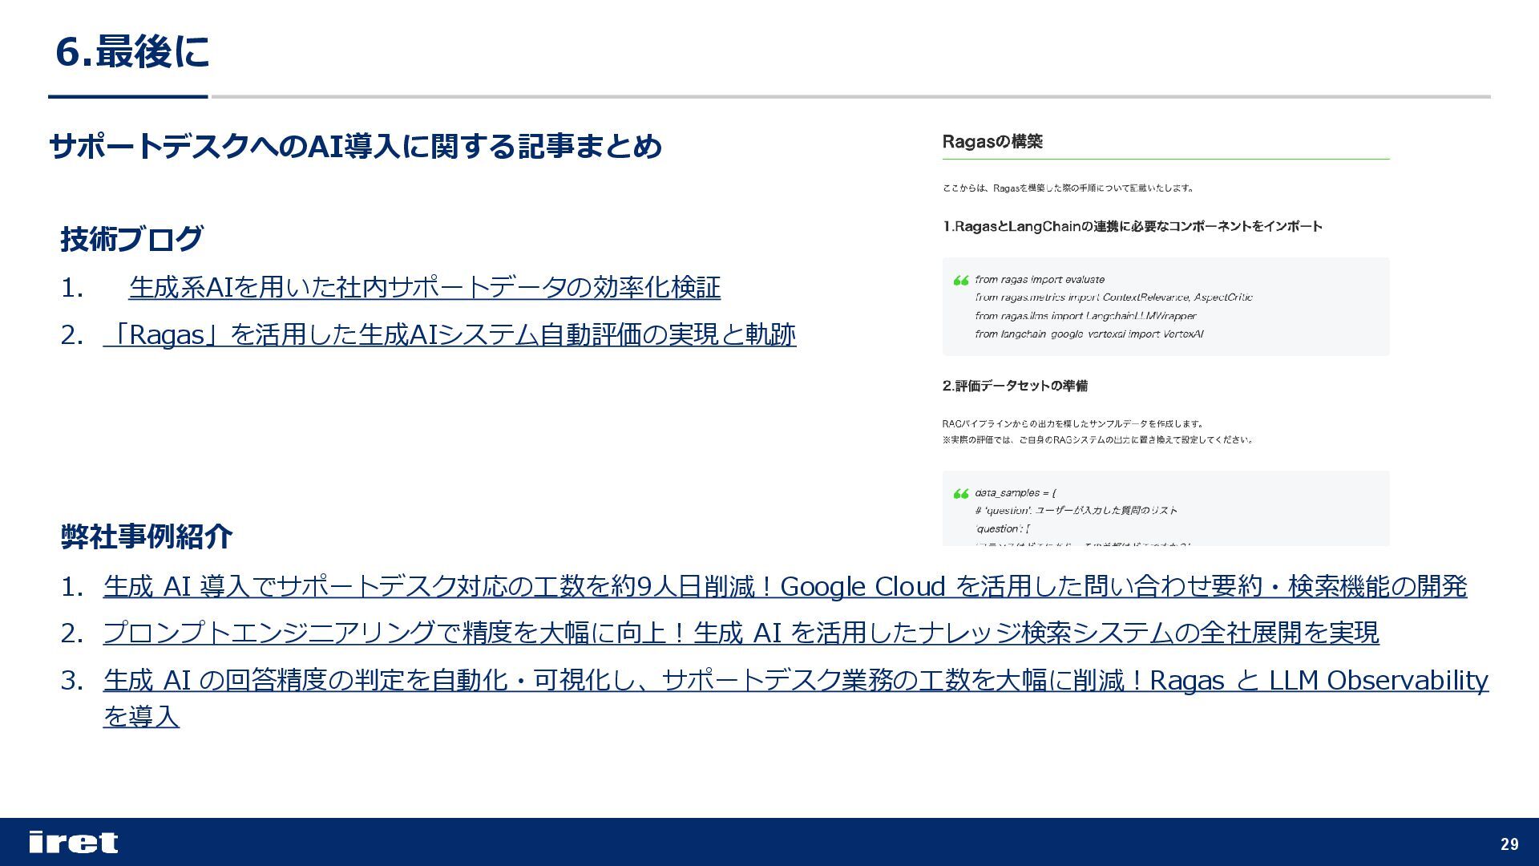
Task: Open the 「Ragas」を活用した生成AIシステム自動評価 link
Action: tap(449, 334)
